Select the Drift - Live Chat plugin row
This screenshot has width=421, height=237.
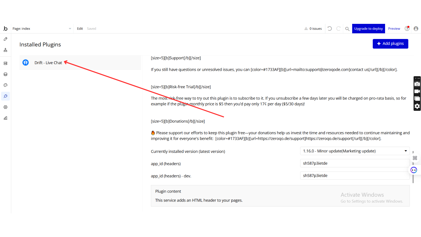click(x=80, y=63)
